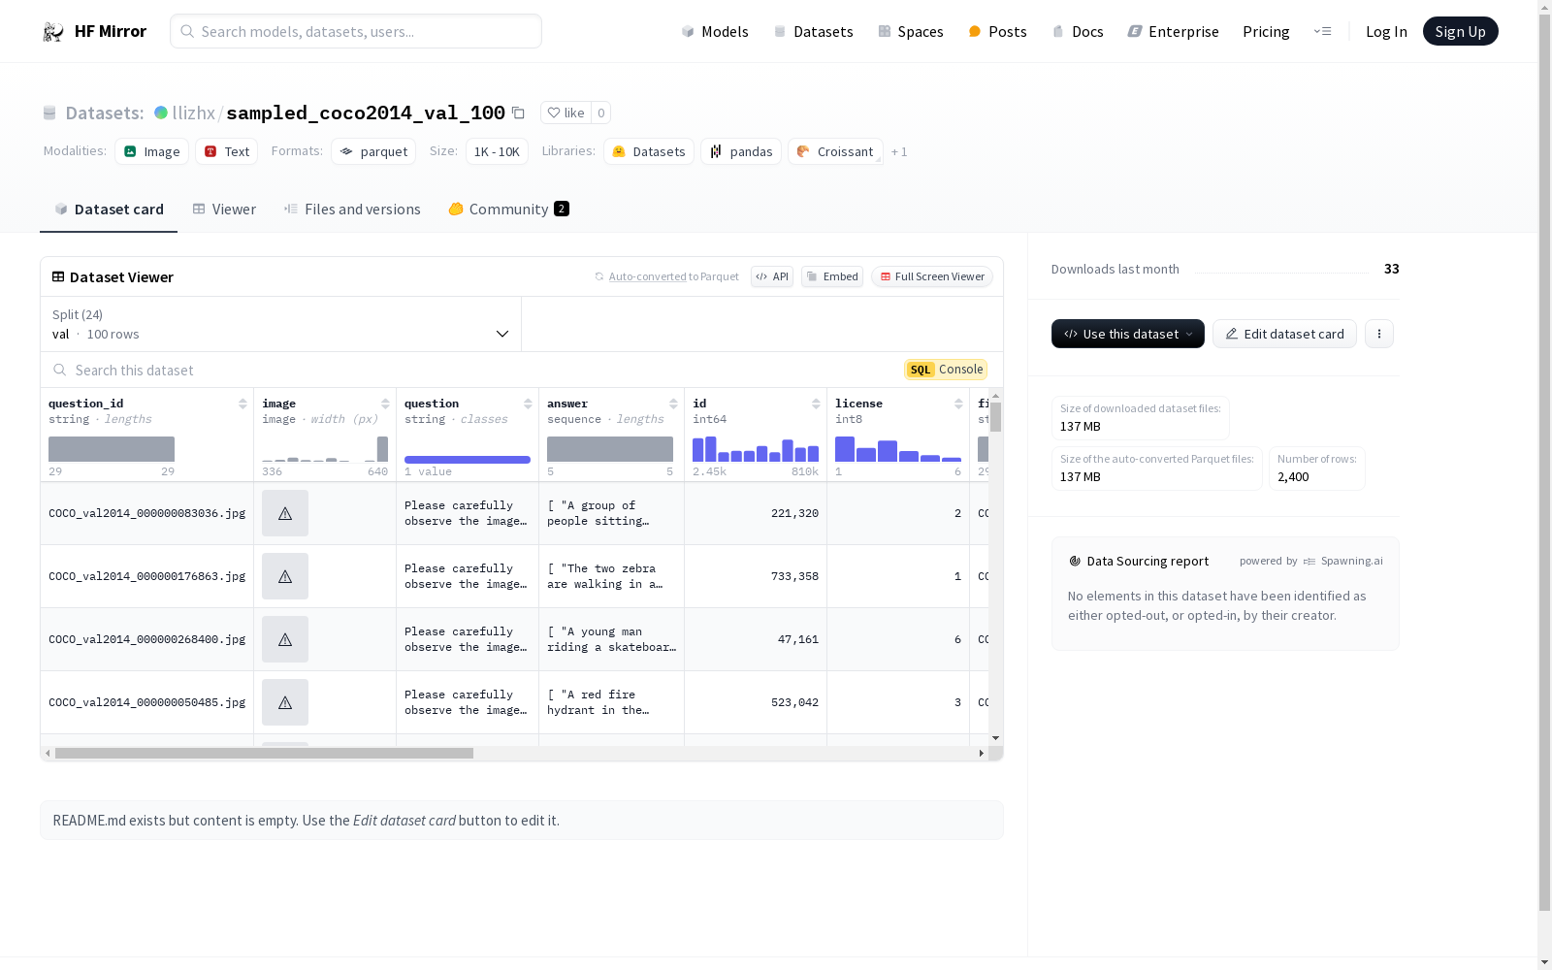Click the image width histogram

click(x=325, y=449)
